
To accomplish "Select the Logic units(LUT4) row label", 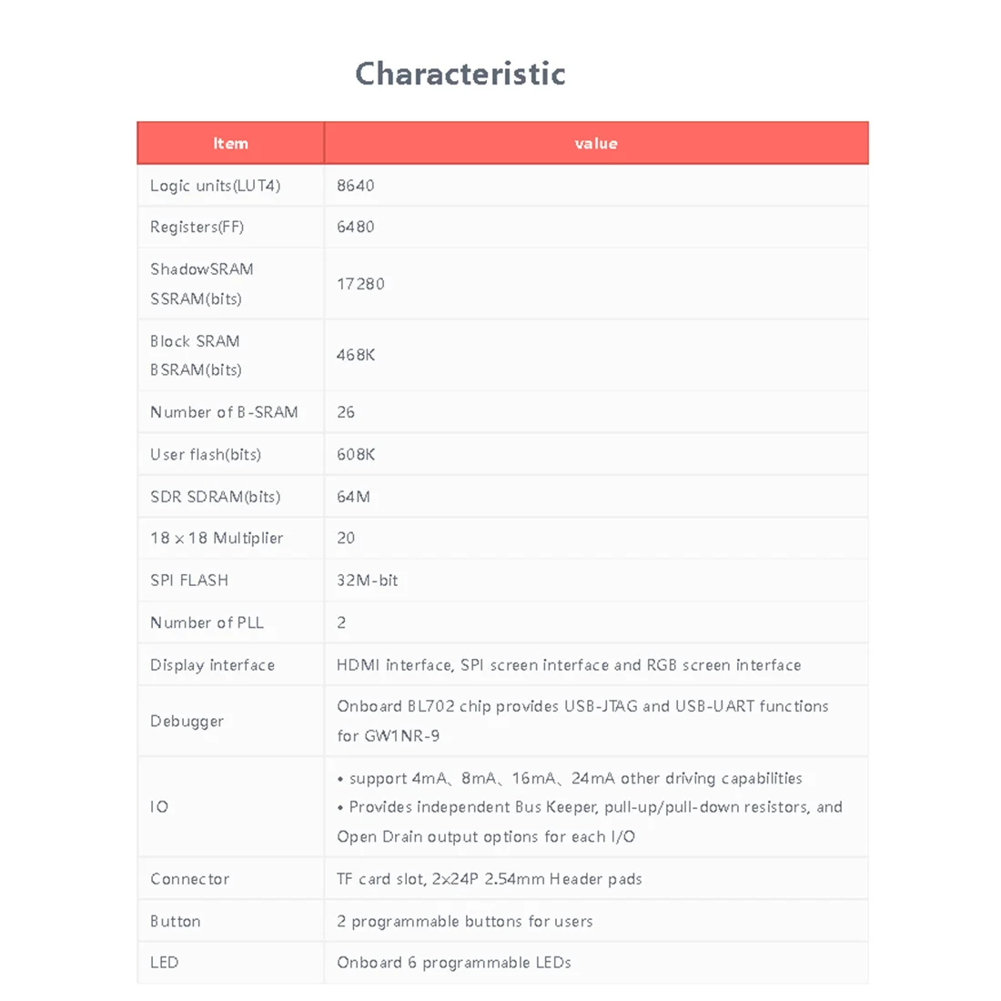I will [216, 186].
